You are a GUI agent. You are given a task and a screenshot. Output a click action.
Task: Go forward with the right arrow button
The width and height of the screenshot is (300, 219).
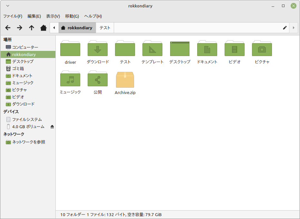pos(20,28)
